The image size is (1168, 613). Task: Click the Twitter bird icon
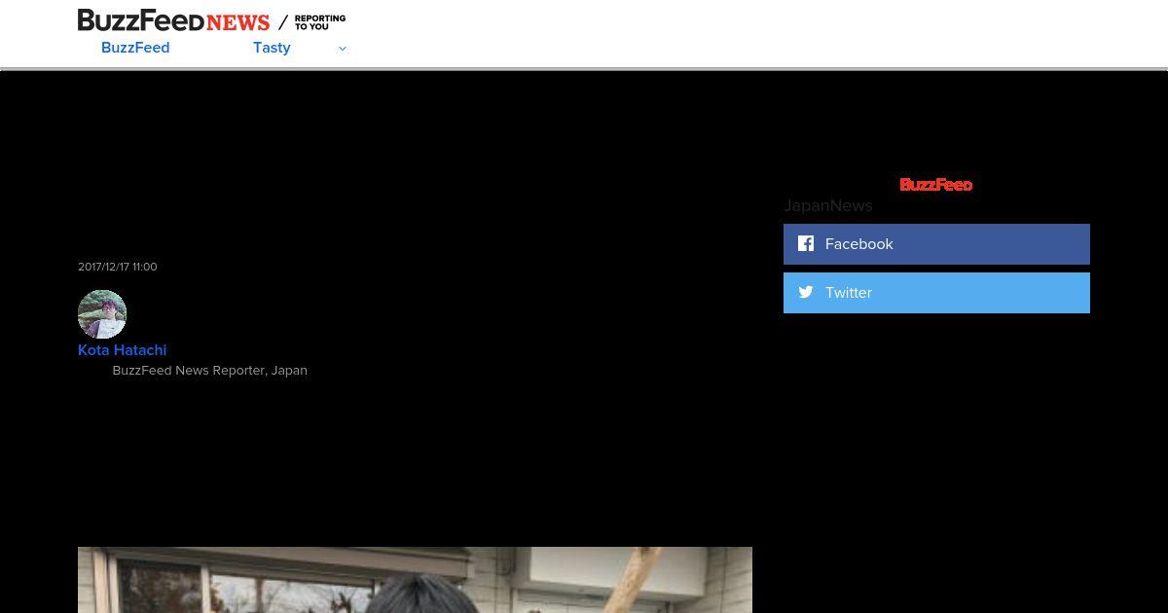pos(806,292)
